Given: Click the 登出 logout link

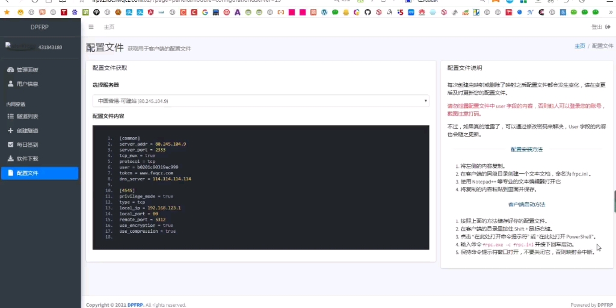Looking at the screenshot, I should [x=597, y=27].
